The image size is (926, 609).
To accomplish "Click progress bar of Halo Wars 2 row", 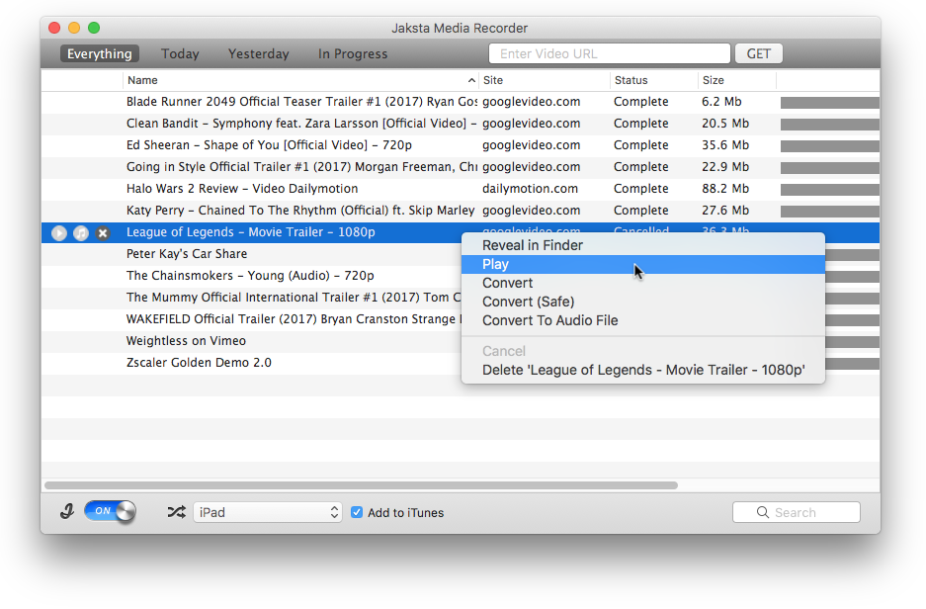I will point(830,190).
